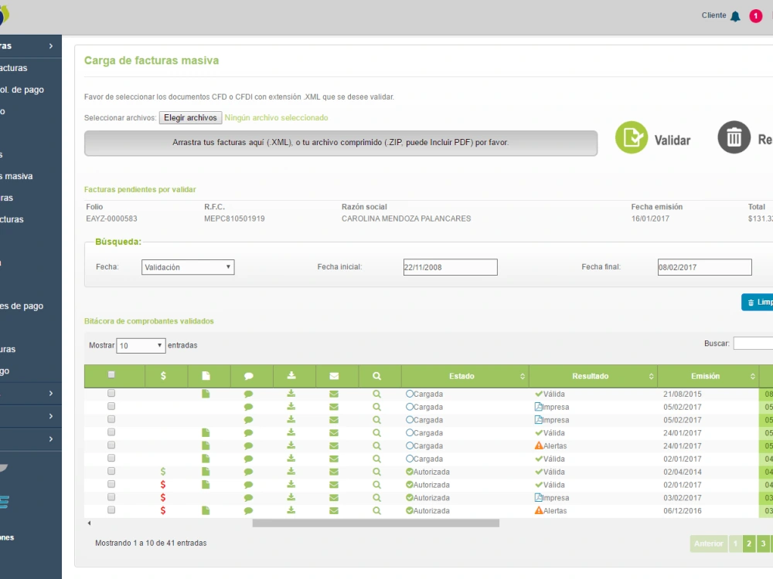Send email for 21/08/2015 row
773x579 pixels.
[x=334, y=394]
